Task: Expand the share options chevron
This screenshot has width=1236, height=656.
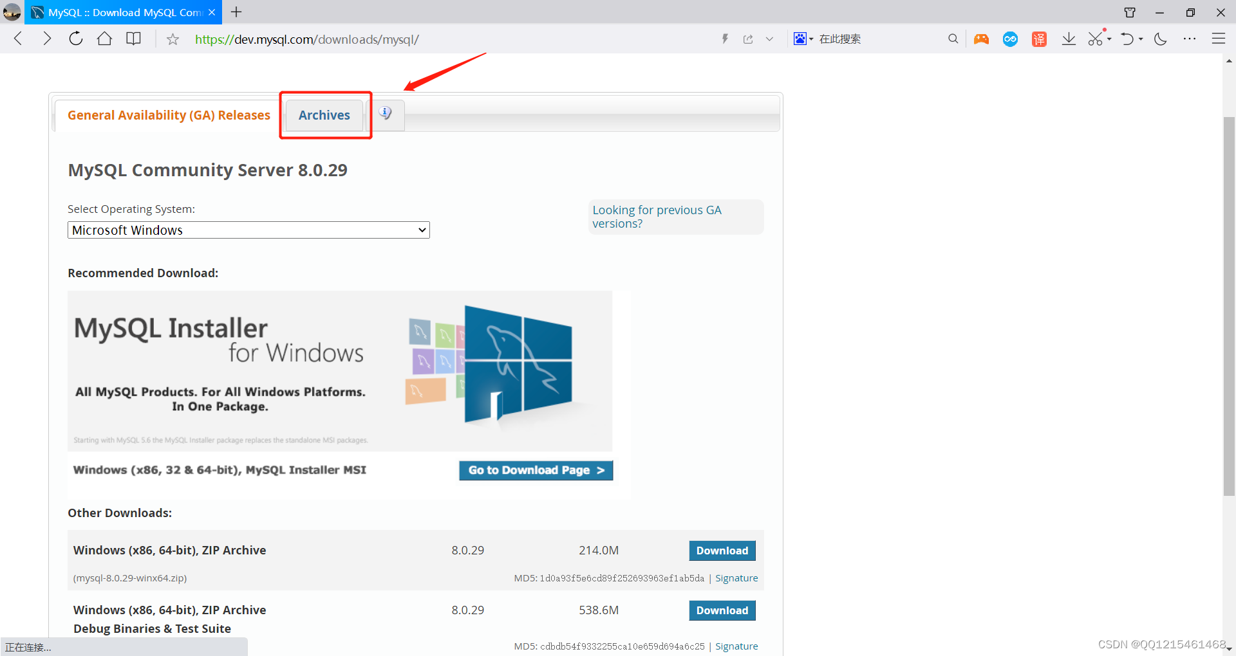Action: click(x=770, y=39)
